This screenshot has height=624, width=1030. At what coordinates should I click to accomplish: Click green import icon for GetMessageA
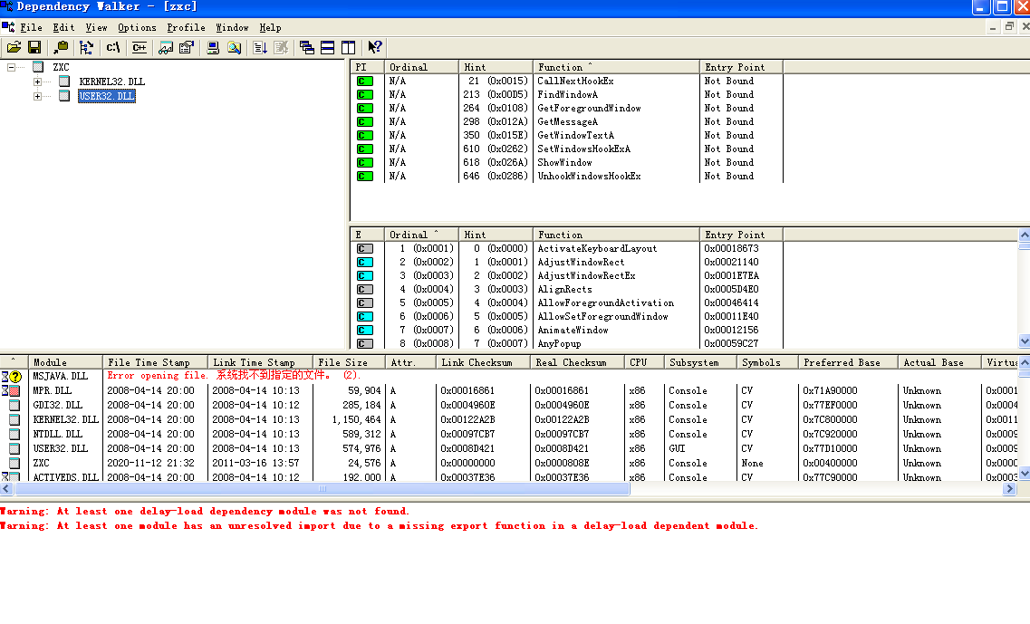pyautogui.click(x=364, y=121)
